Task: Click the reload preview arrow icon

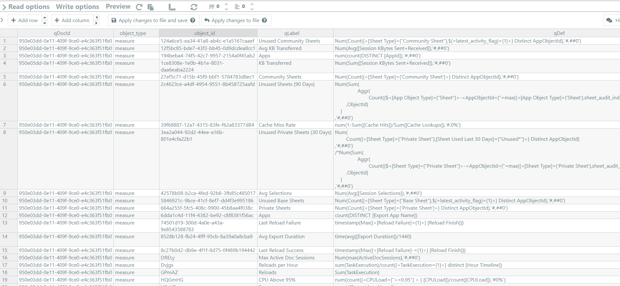Action: tap(139, 7)
